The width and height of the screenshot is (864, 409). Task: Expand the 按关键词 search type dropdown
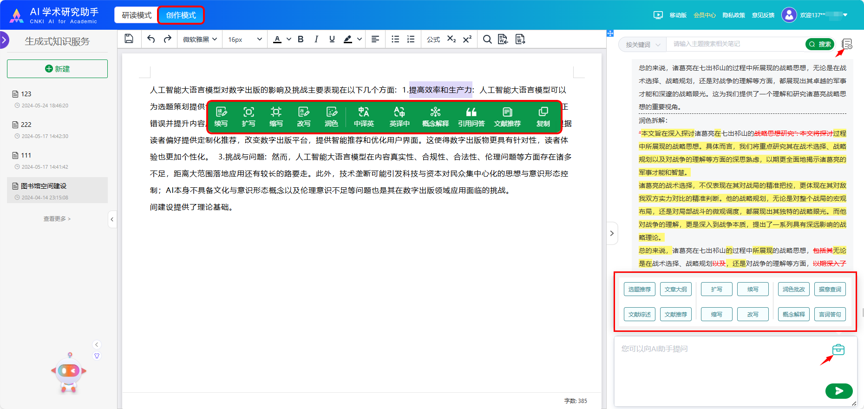pyautogui.click(x=642, y=45)
